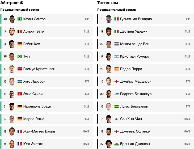This screenshot has height=149, width=194.
Task: Click the Wales flag beside Бреннан Джонсон
Action: tap(116, 144)
